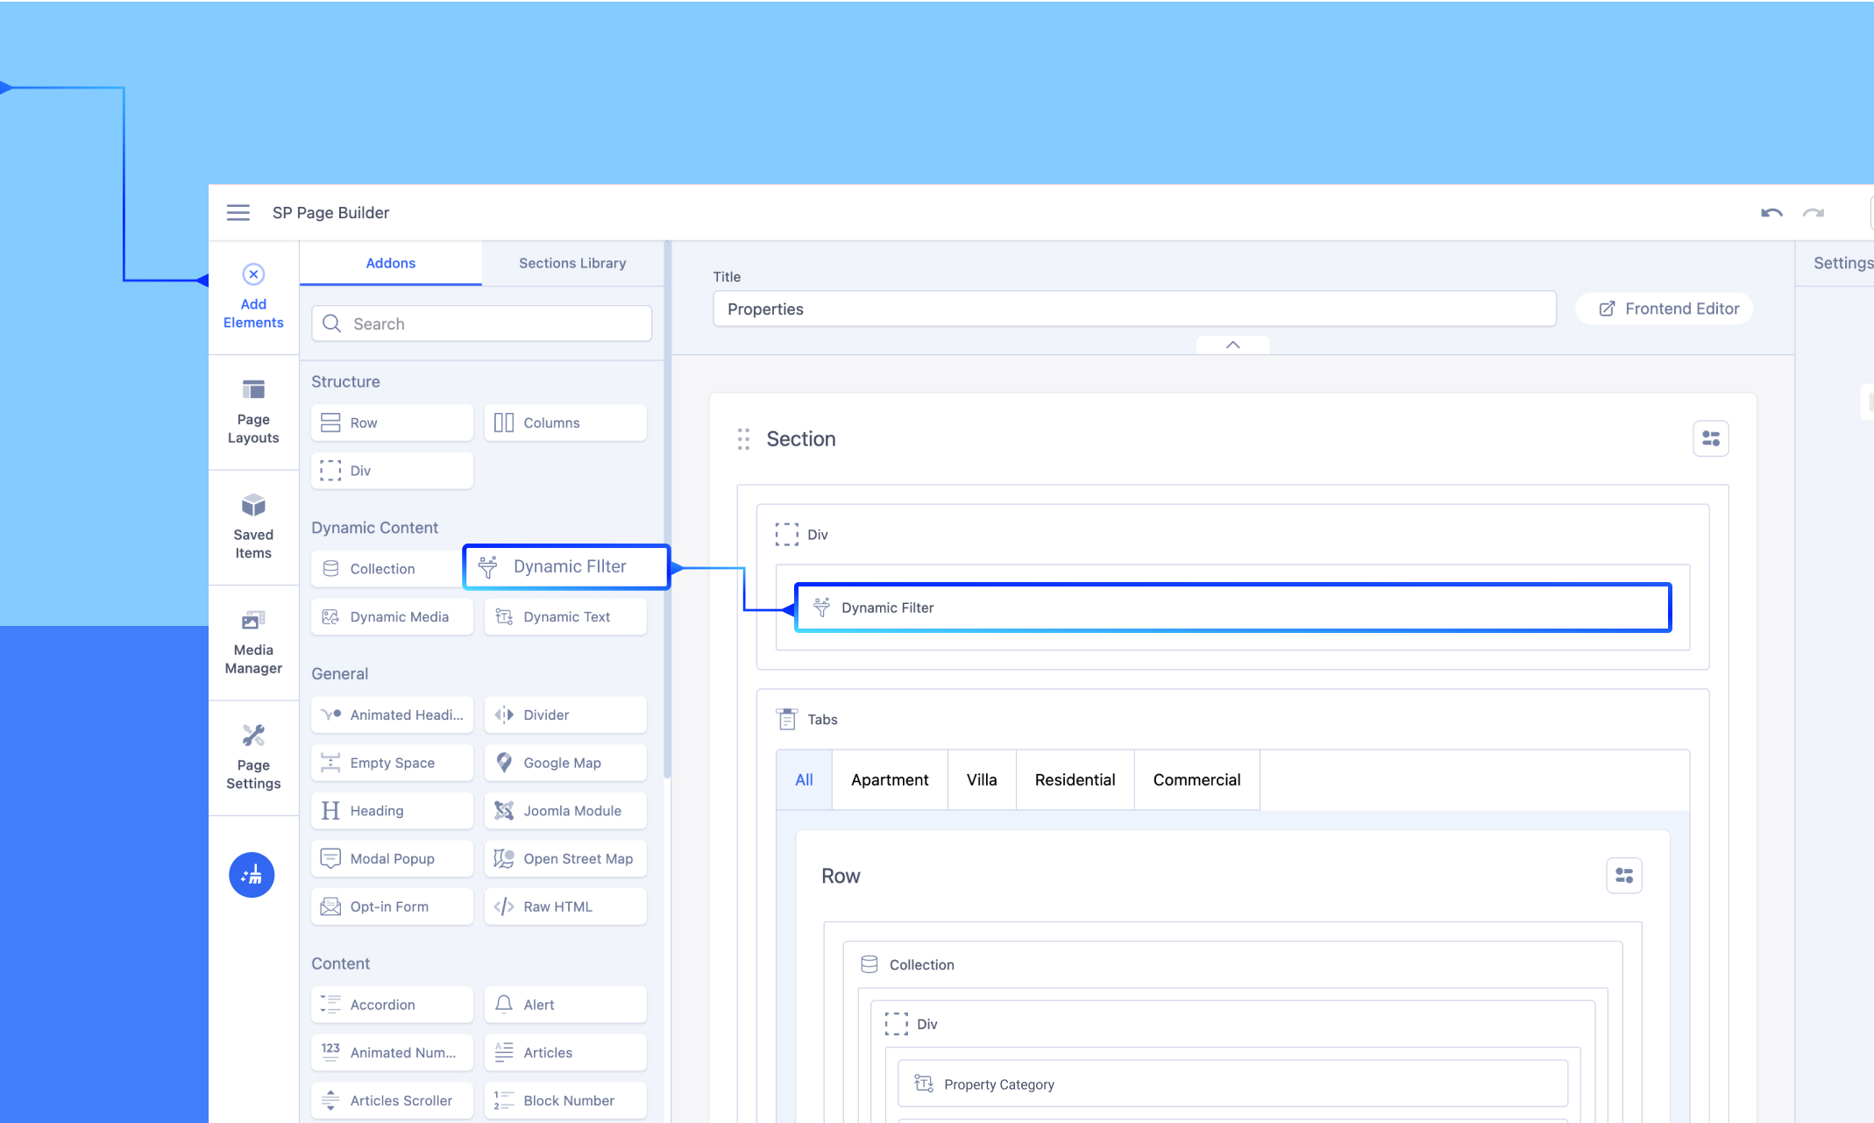
Task: Open Section settings toggle icon
Action: (x=1710, y=438)
